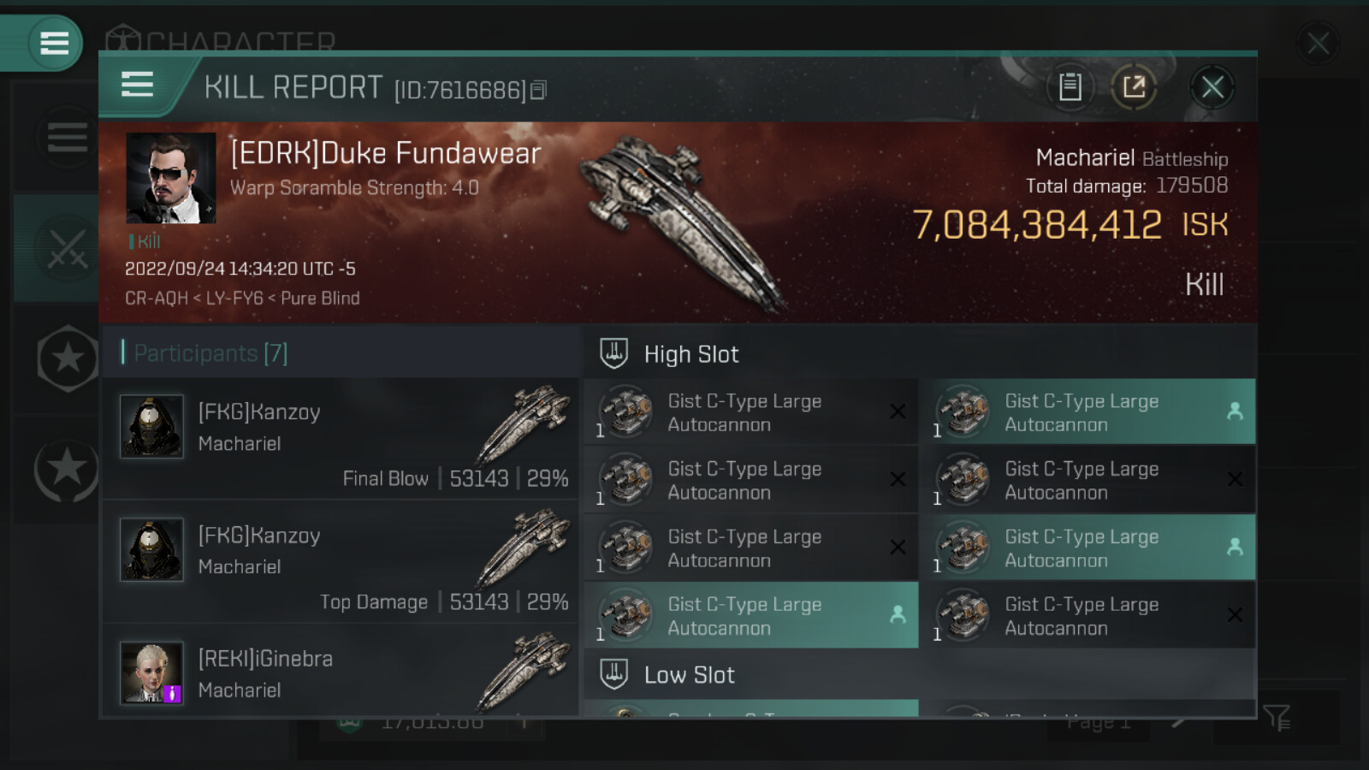Collapse the High Slot section
The image size is (1369, 770).
click(690, 354)
